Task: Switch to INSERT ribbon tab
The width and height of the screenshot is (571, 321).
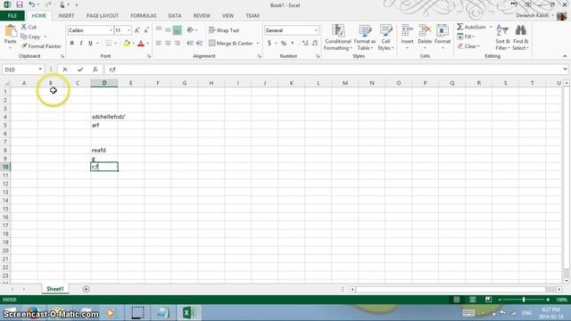Action: tap(66, 16)
